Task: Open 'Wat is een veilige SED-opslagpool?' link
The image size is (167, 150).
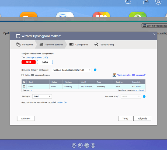Action: click(131, 75)
